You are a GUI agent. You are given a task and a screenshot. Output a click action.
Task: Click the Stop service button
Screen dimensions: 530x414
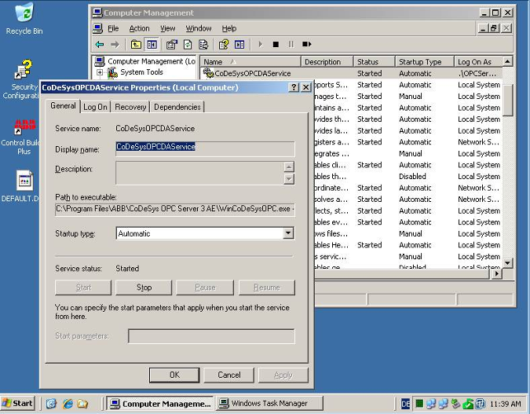pos(144,288)
